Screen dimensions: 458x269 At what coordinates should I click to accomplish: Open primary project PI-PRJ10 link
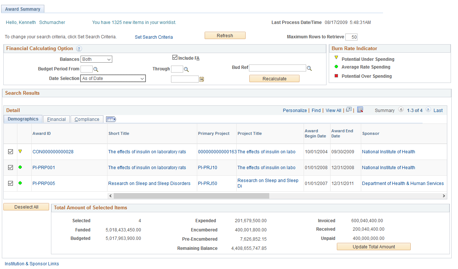tap(208, 168)
